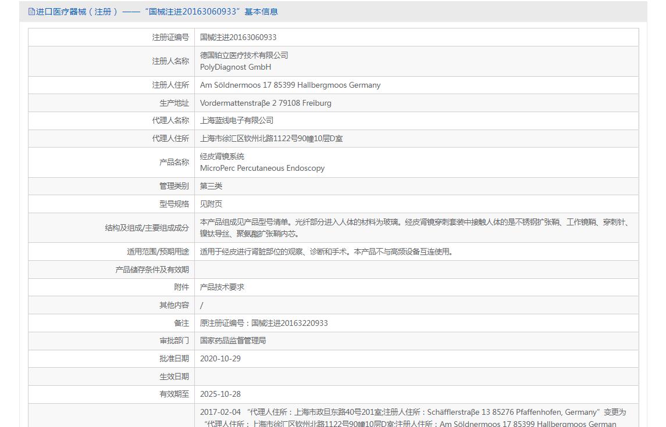The height and width of the screenshot is (427, 666).
Task: Select label 注册证编号
Action: [170, 37]
